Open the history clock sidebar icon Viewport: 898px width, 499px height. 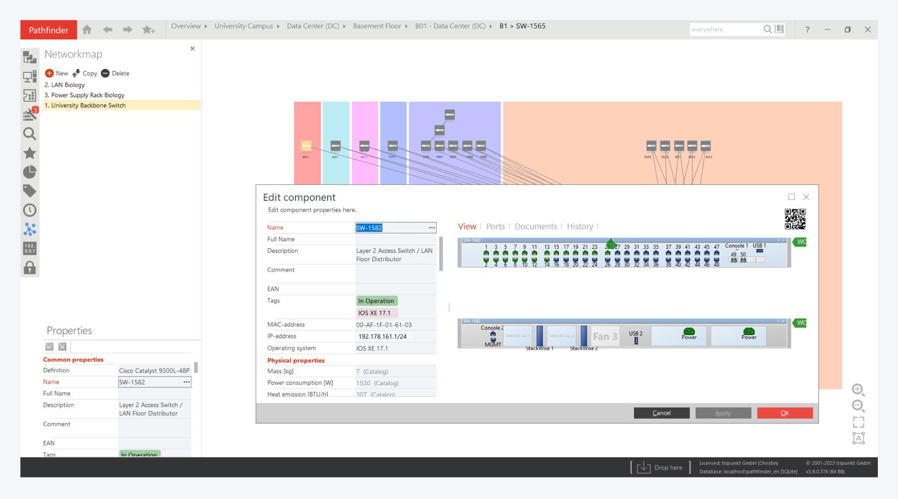click(30, 210)
